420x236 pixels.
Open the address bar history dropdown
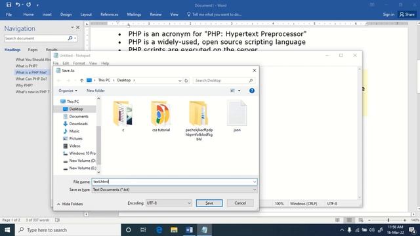tap(180, 80)
